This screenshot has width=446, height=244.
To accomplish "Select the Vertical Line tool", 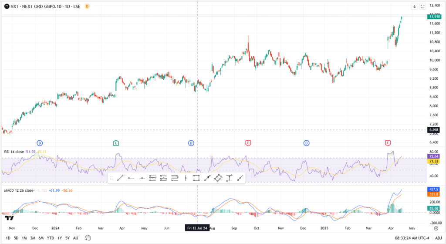I will click(x=186, y=178).
